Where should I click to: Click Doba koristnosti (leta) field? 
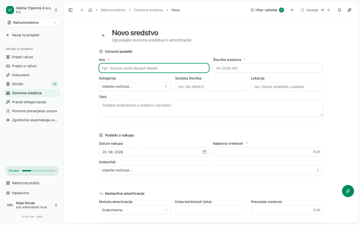click(x=211, y=210)
